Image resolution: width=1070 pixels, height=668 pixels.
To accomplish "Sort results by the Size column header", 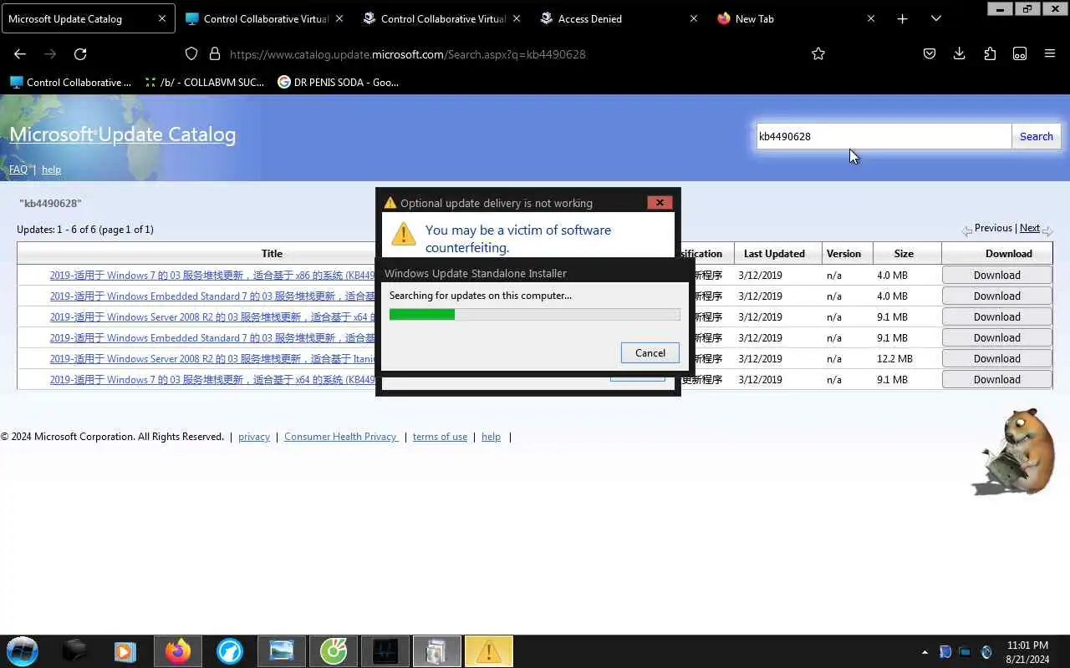I will pos(904,253).
